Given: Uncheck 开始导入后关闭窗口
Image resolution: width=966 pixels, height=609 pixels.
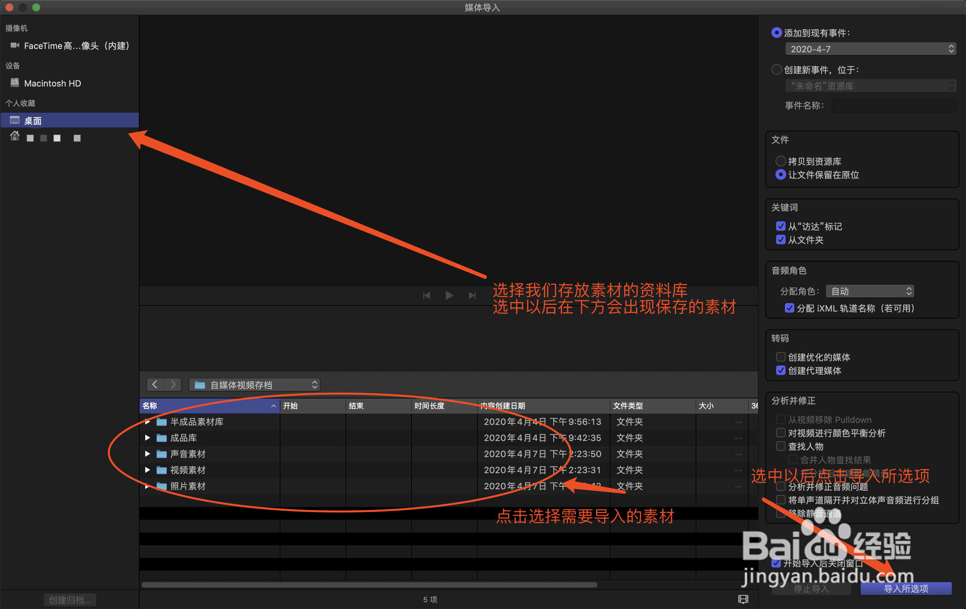Looking at the screenshot, I should 776,563.
